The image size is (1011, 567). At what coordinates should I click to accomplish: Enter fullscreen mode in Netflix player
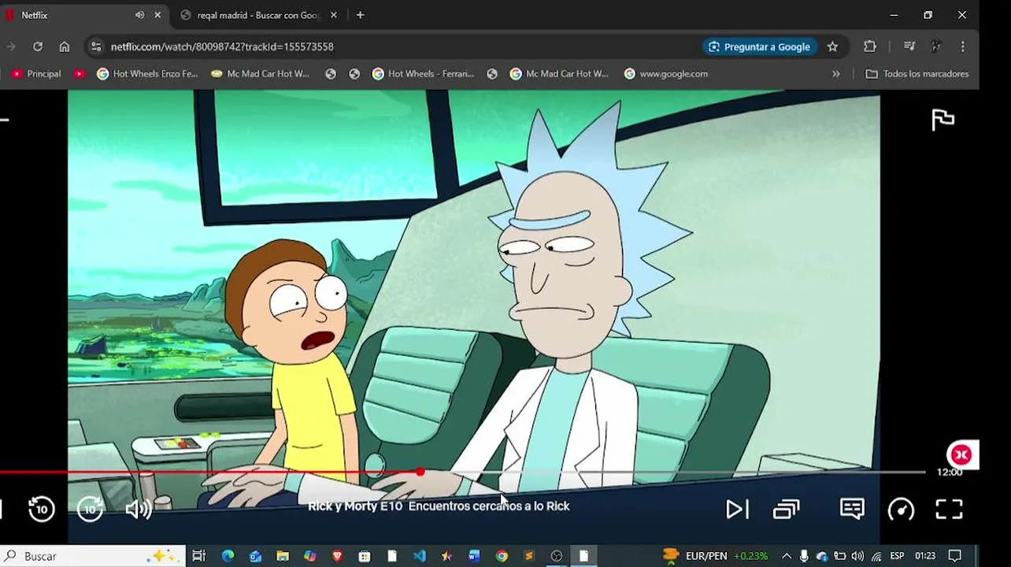(949, 510)
